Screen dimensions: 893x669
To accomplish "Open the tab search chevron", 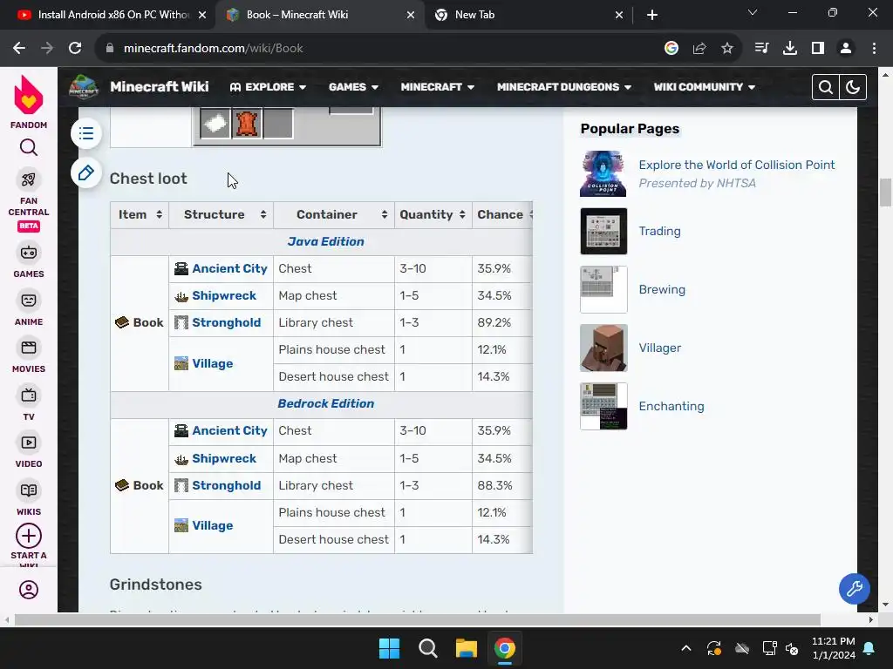I will coord(753,12).
